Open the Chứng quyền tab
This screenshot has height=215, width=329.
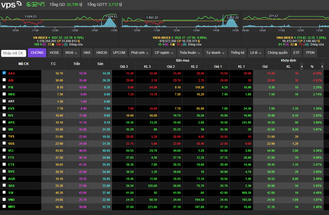[x=277, y=53]
